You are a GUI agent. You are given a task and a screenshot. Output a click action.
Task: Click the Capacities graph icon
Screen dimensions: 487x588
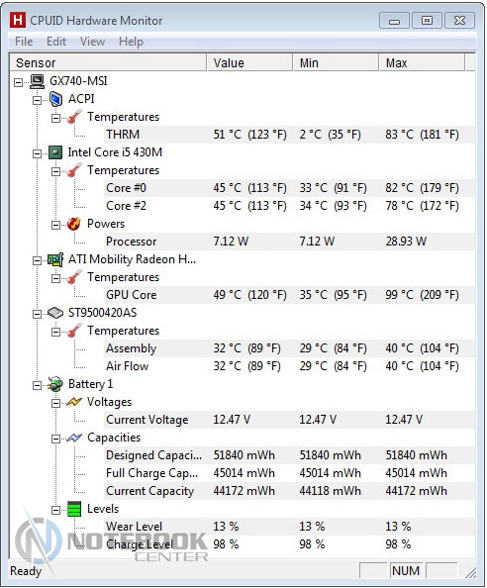pos(74,438)
